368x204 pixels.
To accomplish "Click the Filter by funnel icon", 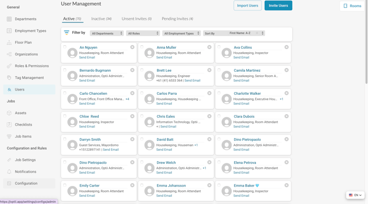I will click(66, 32).
